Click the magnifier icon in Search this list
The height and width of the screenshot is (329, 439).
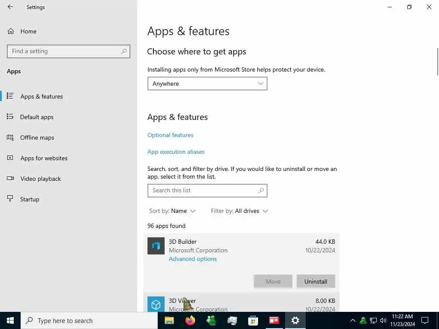(261, 191)
